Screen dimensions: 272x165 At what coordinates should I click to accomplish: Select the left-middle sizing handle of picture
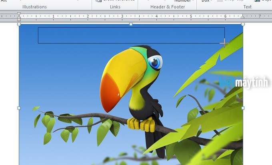point(19,108)
